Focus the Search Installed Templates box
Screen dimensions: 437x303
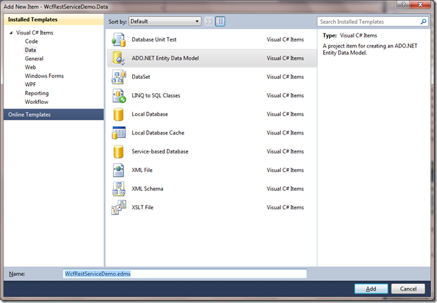(373, 22)
